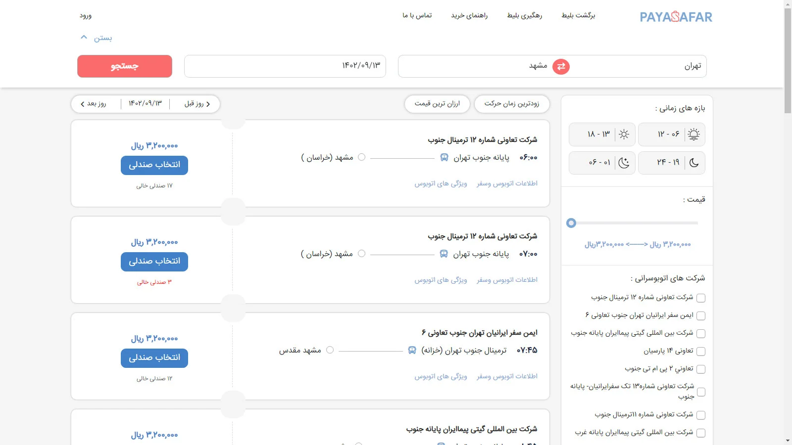Open the رهگیری بلیط menu item
The image size is (792, 445).
525,15
